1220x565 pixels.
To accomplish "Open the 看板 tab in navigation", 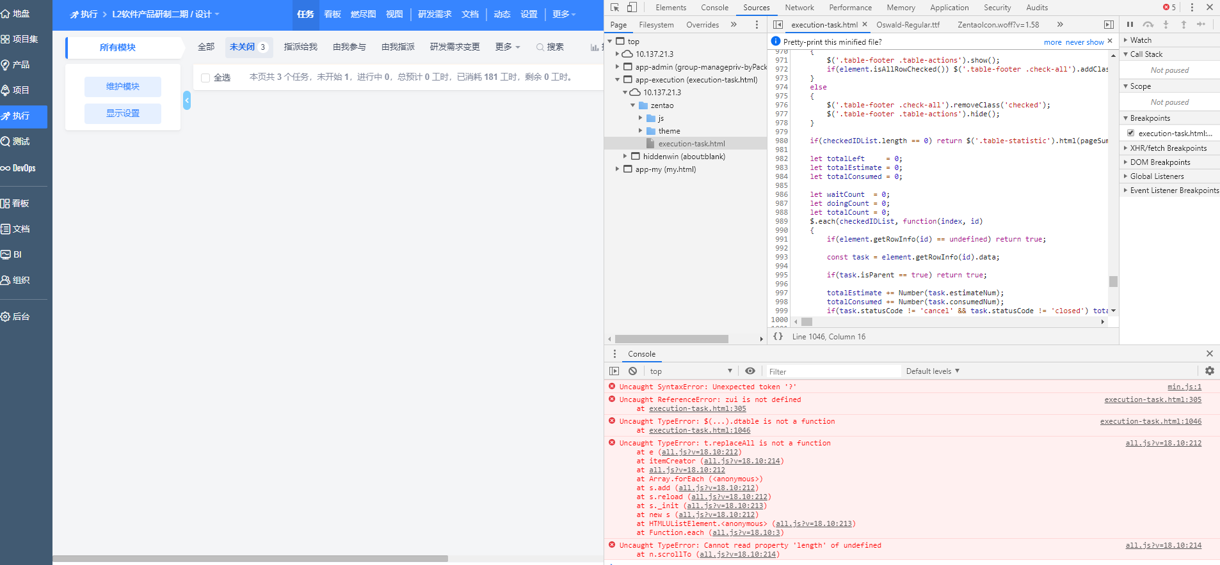I will (332, 14).
